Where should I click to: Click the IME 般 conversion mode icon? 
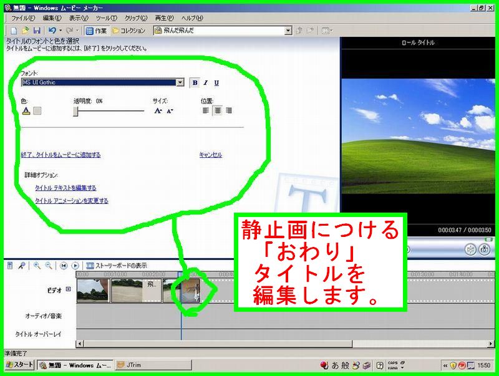346,365
